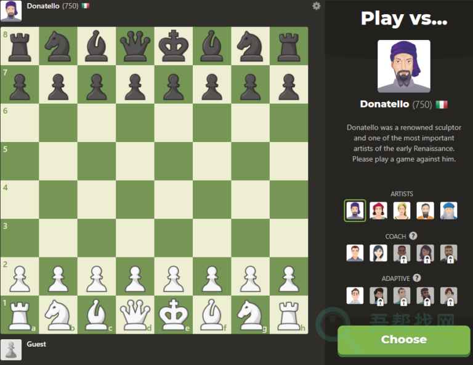Select the blonde artist bot avatar
The height and width of the screenshot is (365, 473).
tap(402, 211)
